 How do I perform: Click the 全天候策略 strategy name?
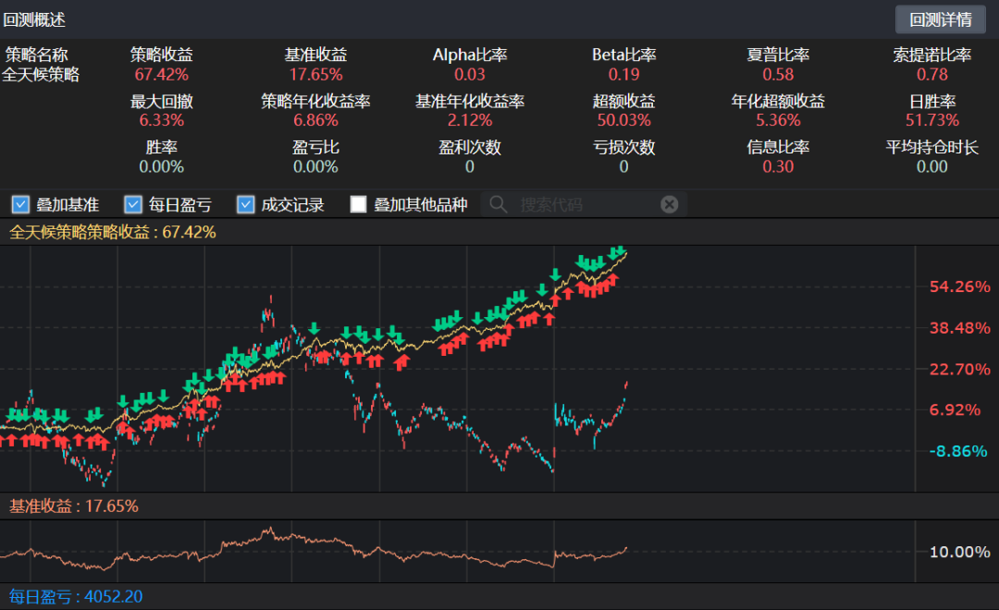click(42, 75)
